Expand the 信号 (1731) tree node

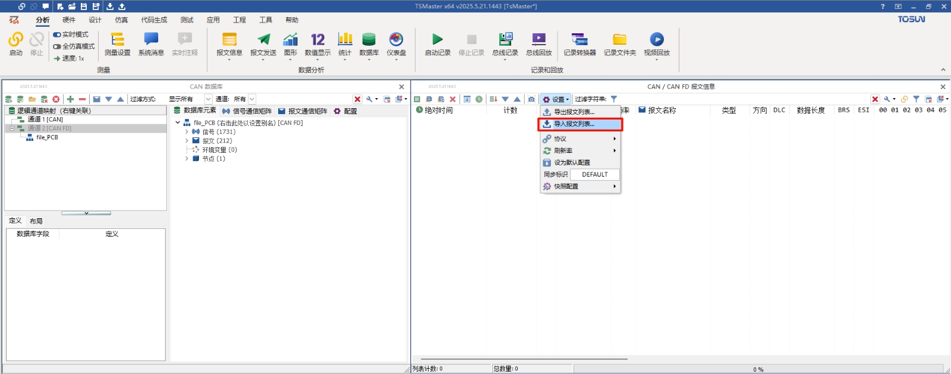187,132
